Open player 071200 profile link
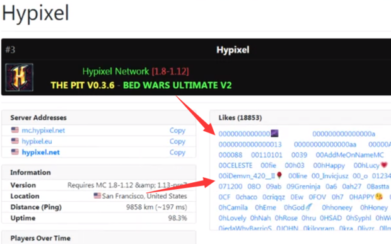The height and width of the screenshot is (244, 391). (x=230, y=187)
